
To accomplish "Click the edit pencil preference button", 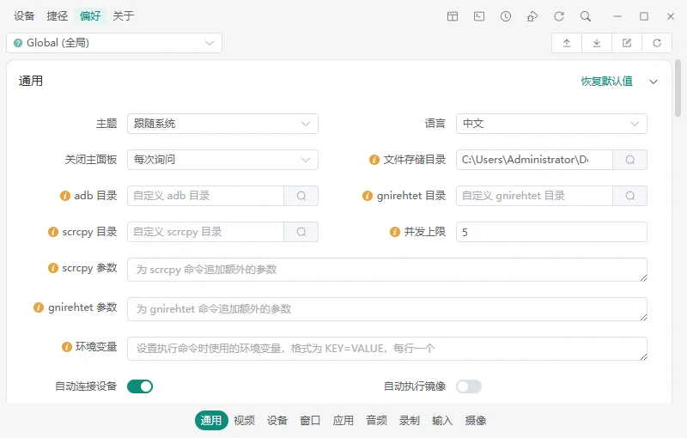I will coord(627,43).
